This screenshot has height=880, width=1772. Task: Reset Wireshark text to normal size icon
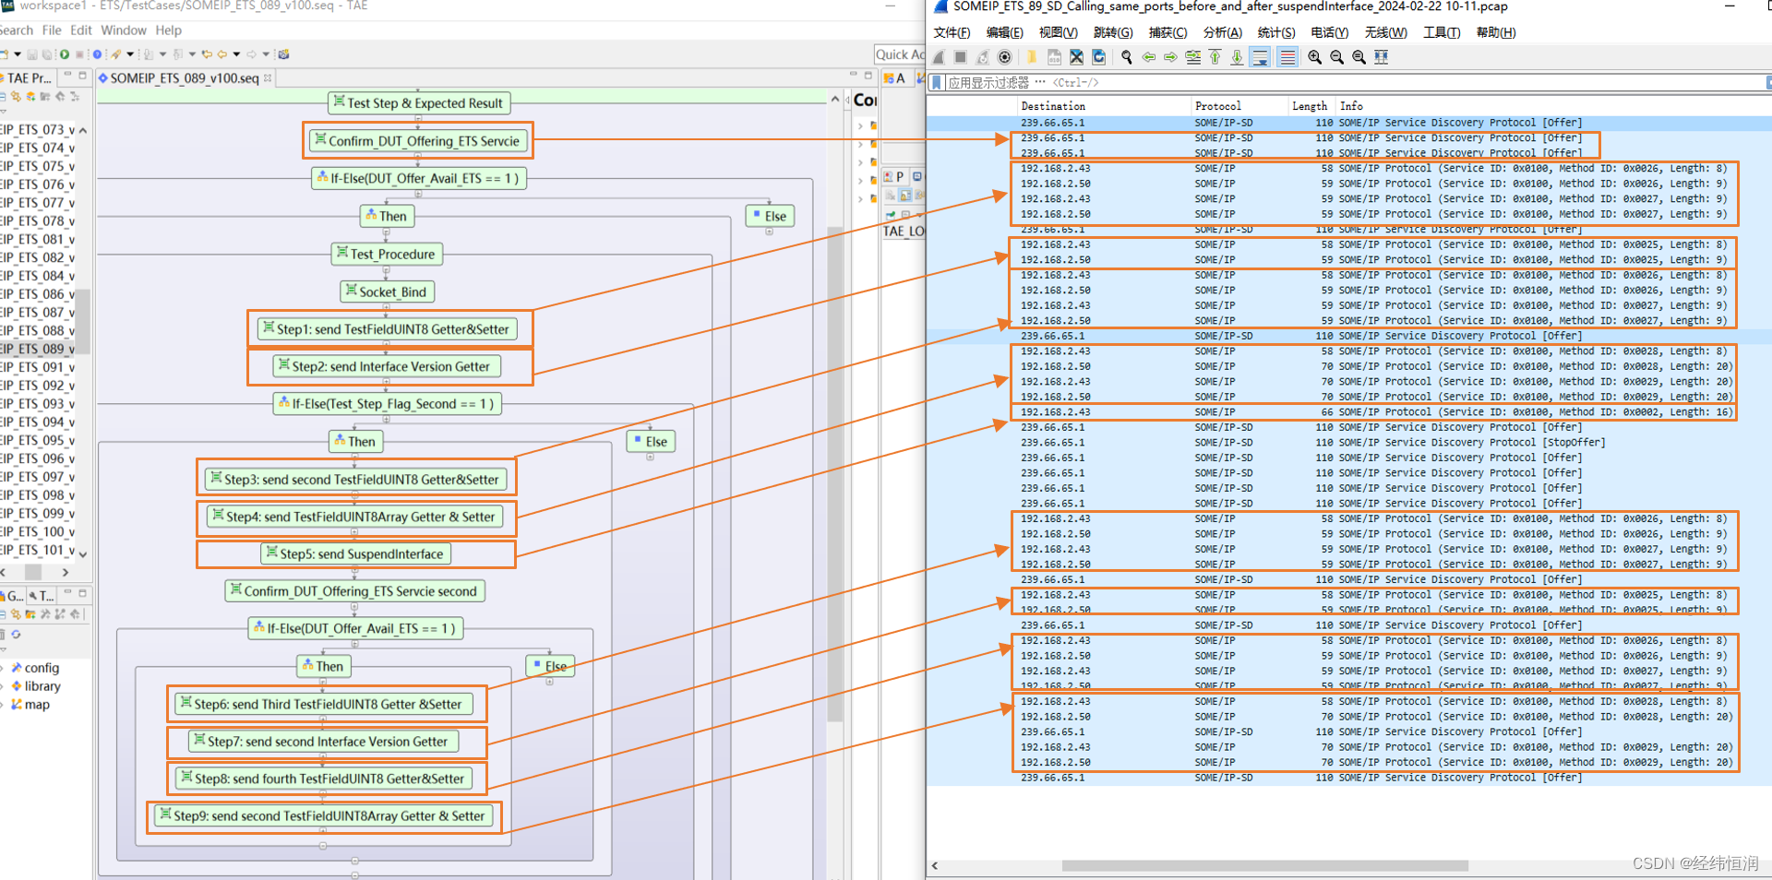click(x=1359, y=57)
